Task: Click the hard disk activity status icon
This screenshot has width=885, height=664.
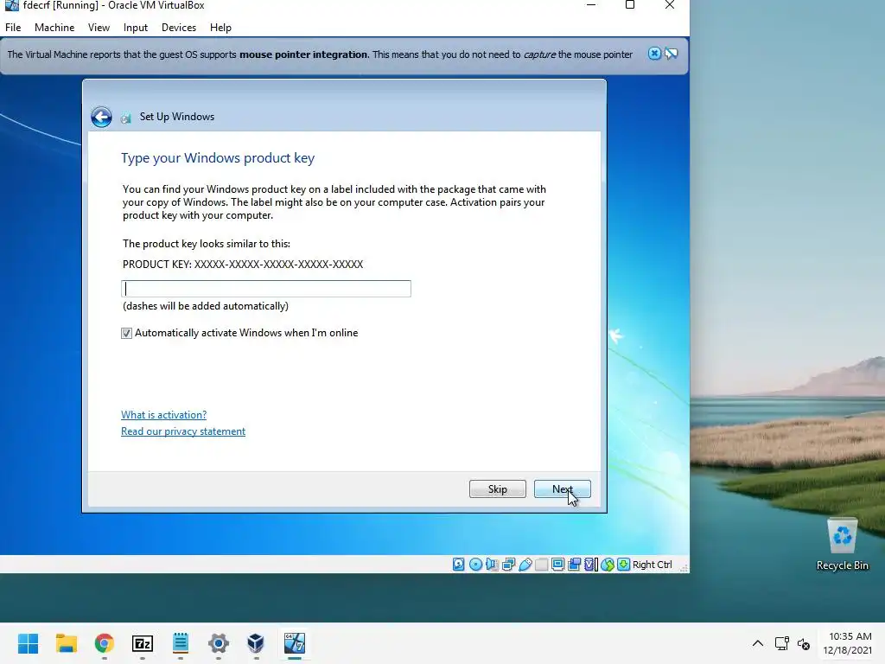Action: pos(459,564)
